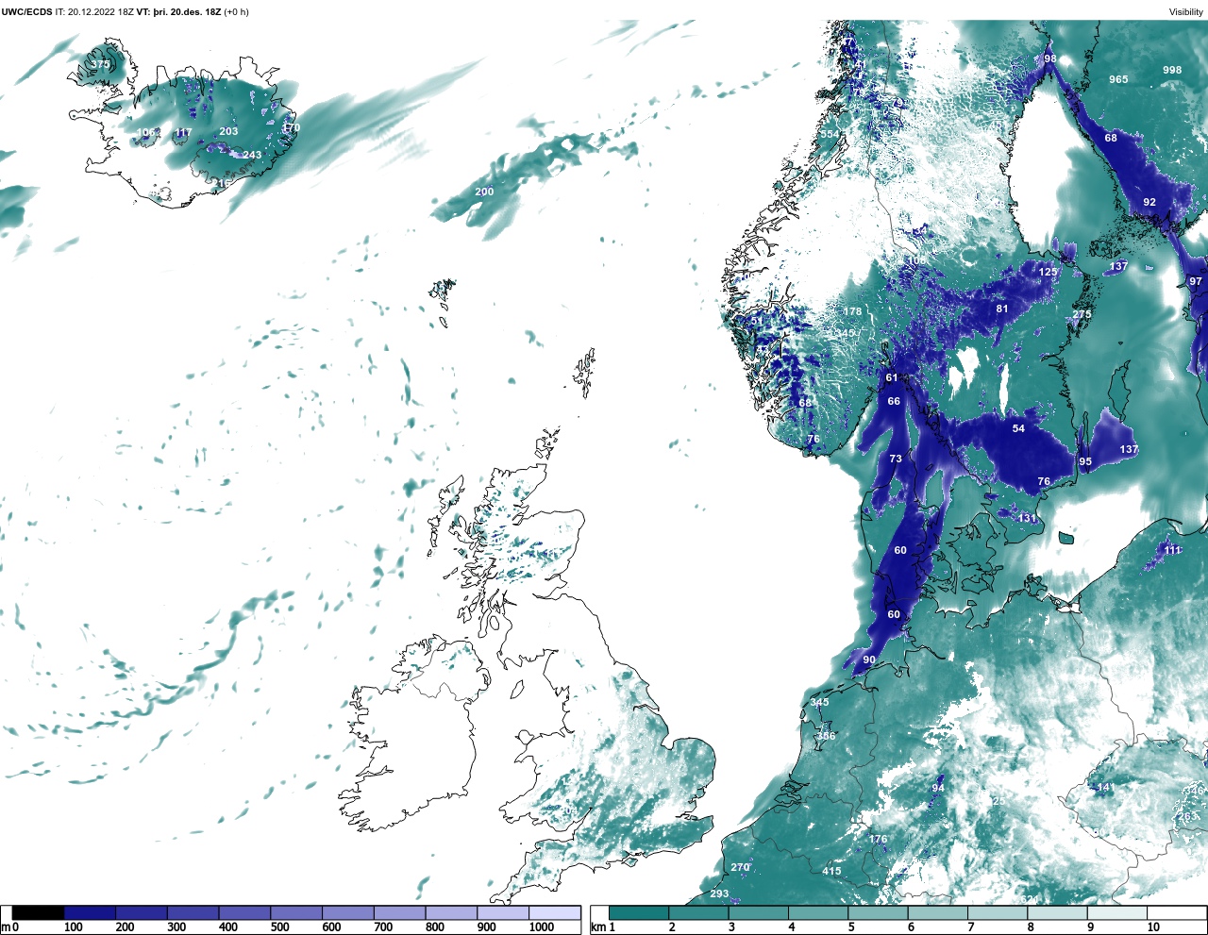Screen dimensions: 1208x935
Task: Click the '125' visibility value
Action: [x=1049, y=272]
